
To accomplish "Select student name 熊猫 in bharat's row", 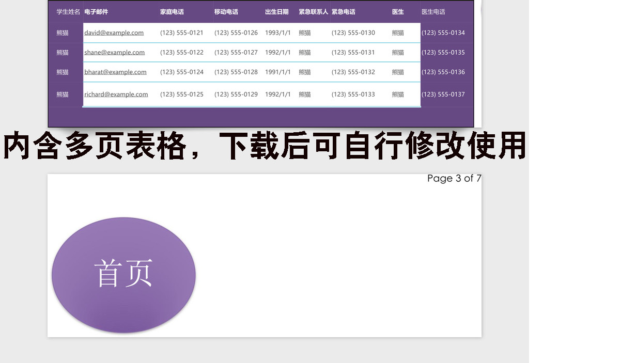I will pyautogui.click(x=62, y=72).
